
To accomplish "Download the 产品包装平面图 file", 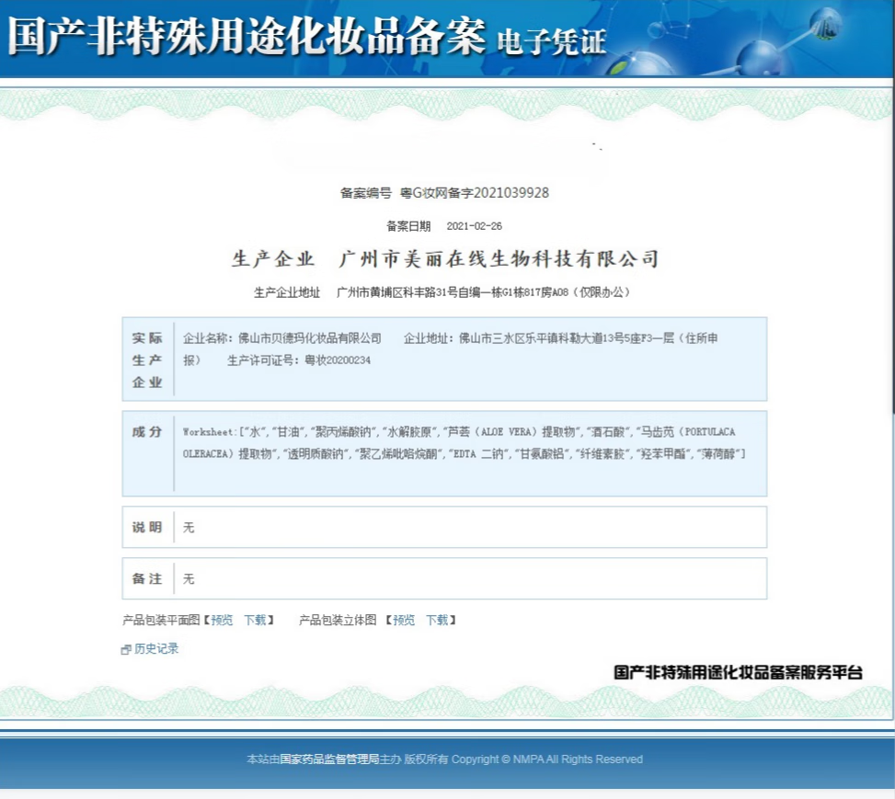I will pos(255,621).
